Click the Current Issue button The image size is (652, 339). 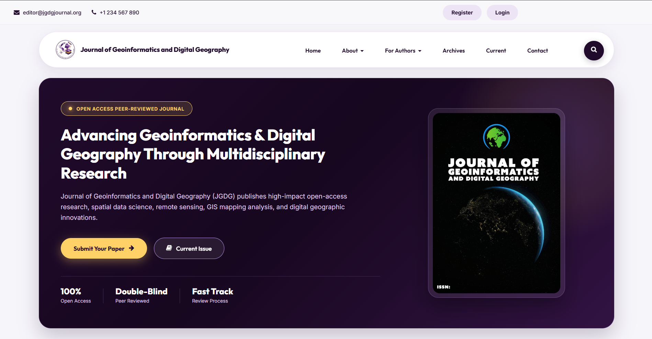[x=189, y=248]
